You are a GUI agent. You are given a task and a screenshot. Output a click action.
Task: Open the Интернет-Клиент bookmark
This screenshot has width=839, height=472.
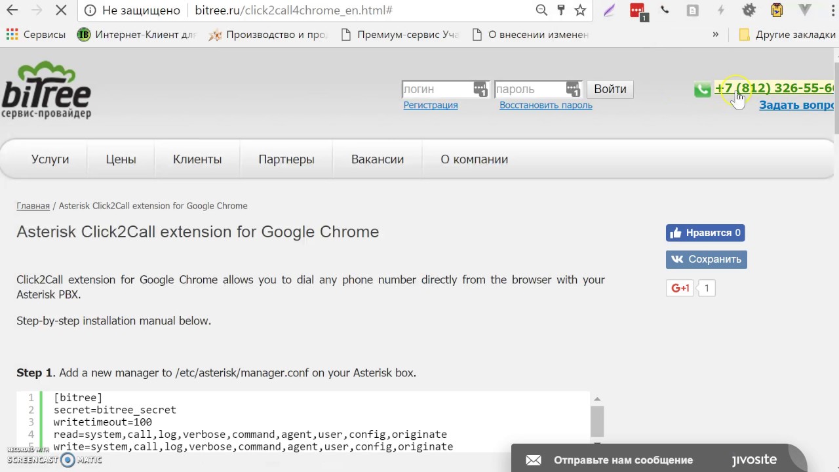coord(136,35)
